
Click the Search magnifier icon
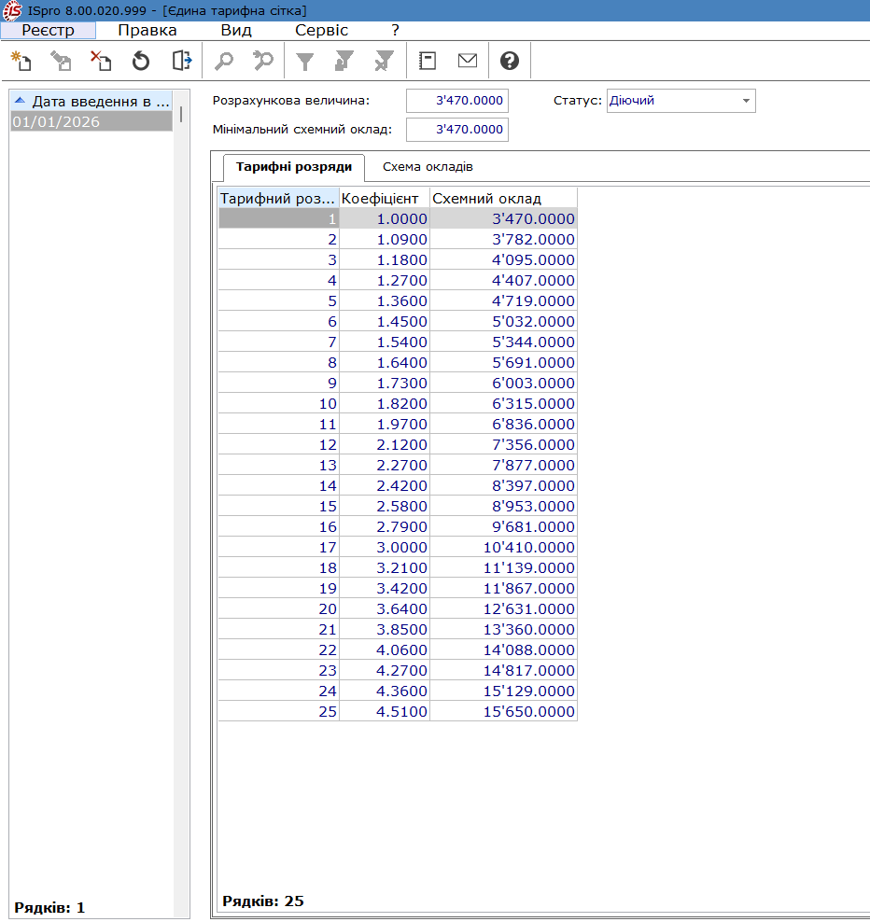(224, 61)
